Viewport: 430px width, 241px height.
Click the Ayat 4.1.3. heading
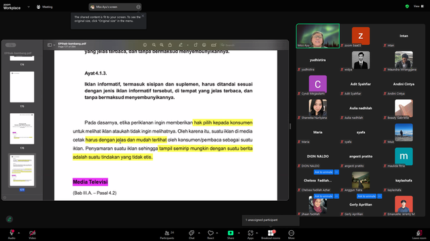[x=95, y=73]
